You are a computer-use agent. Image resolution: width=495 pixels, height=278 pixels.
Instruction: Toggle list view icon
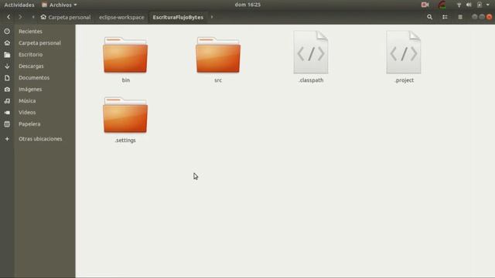point(445,17)
